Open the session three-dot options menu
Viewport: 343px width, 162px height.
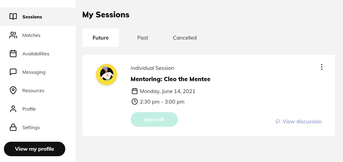click(321, 67)
